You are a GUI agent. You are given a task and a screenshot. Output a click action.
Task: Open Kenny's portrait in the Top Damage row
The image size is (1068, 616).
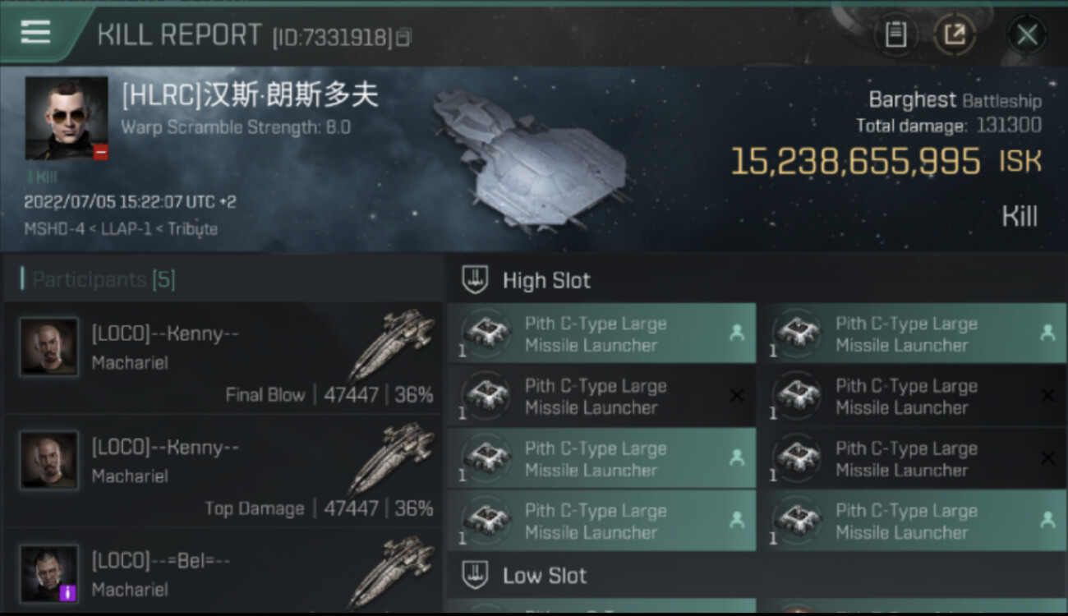coord(49,460)
